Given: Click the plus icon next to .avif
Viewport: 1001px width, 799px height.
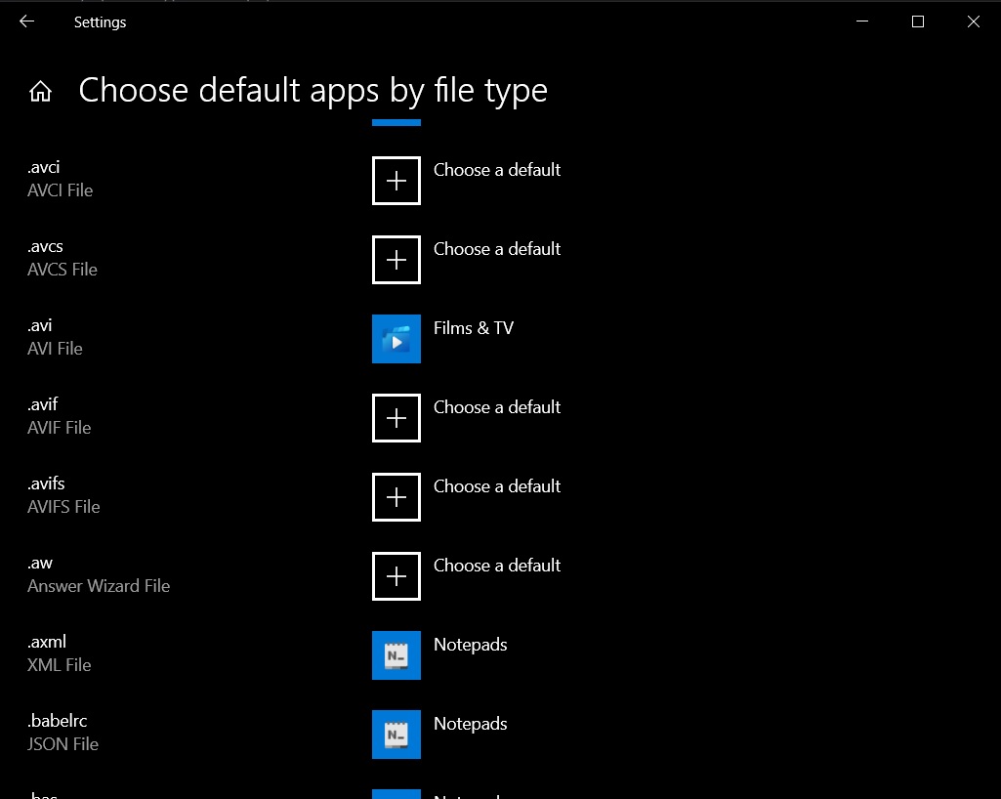Looking at the screenshot, I should (x=396, y=418).
